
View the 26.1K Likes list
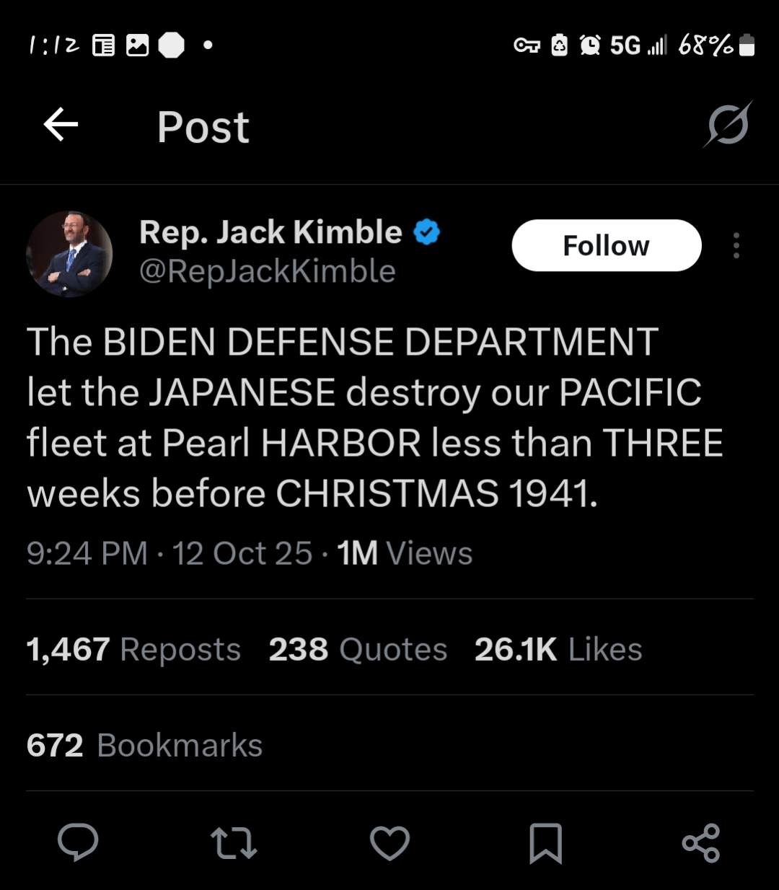point(558,649)
